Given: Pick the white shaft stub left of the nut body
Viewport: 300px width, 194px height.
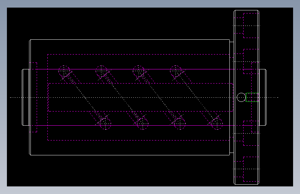Looking at the screenshot, I should point(26,97).
